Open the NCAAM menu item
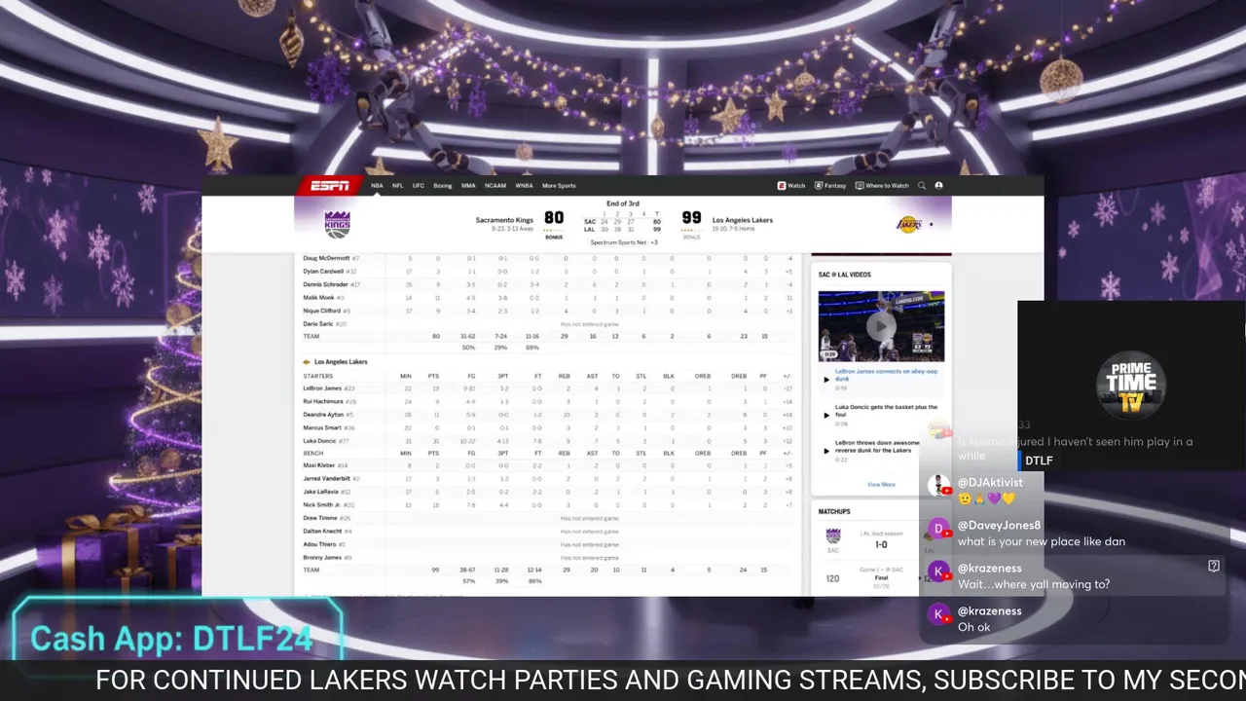The height and width of the screenshot is (701, 1246). 495,185
